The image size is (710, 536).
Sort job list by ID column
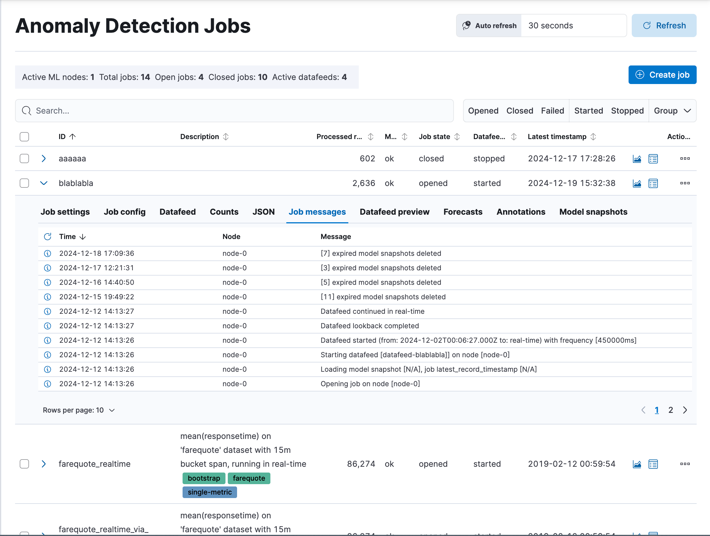coord(67,137)
